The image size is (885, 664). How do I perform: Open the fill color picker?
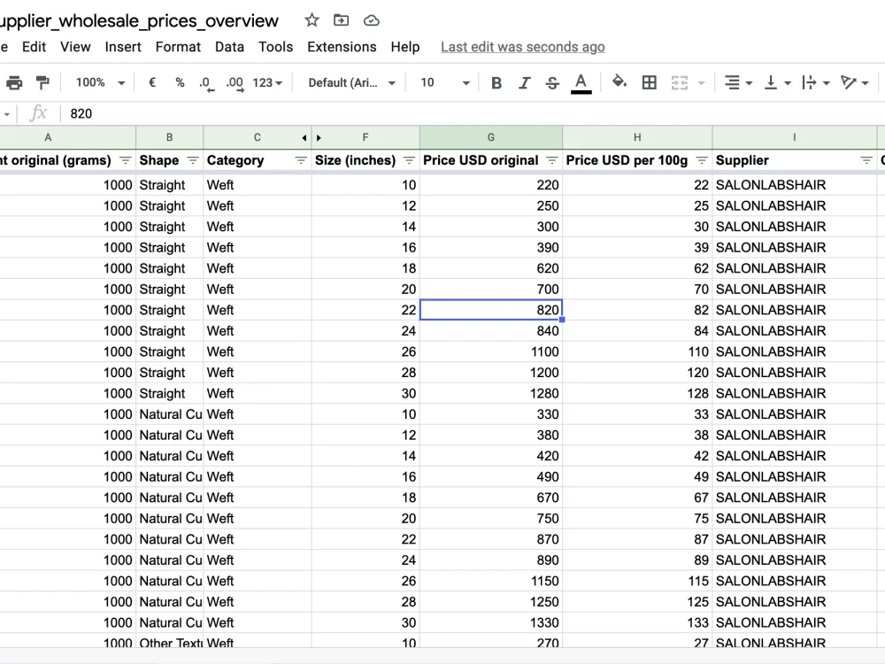(x=619, y=81)
